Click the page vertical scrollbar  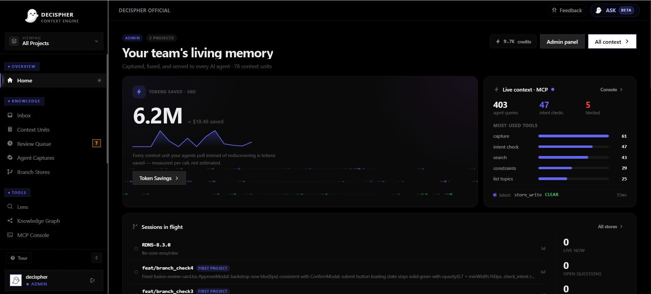click(x=650, y=44)
